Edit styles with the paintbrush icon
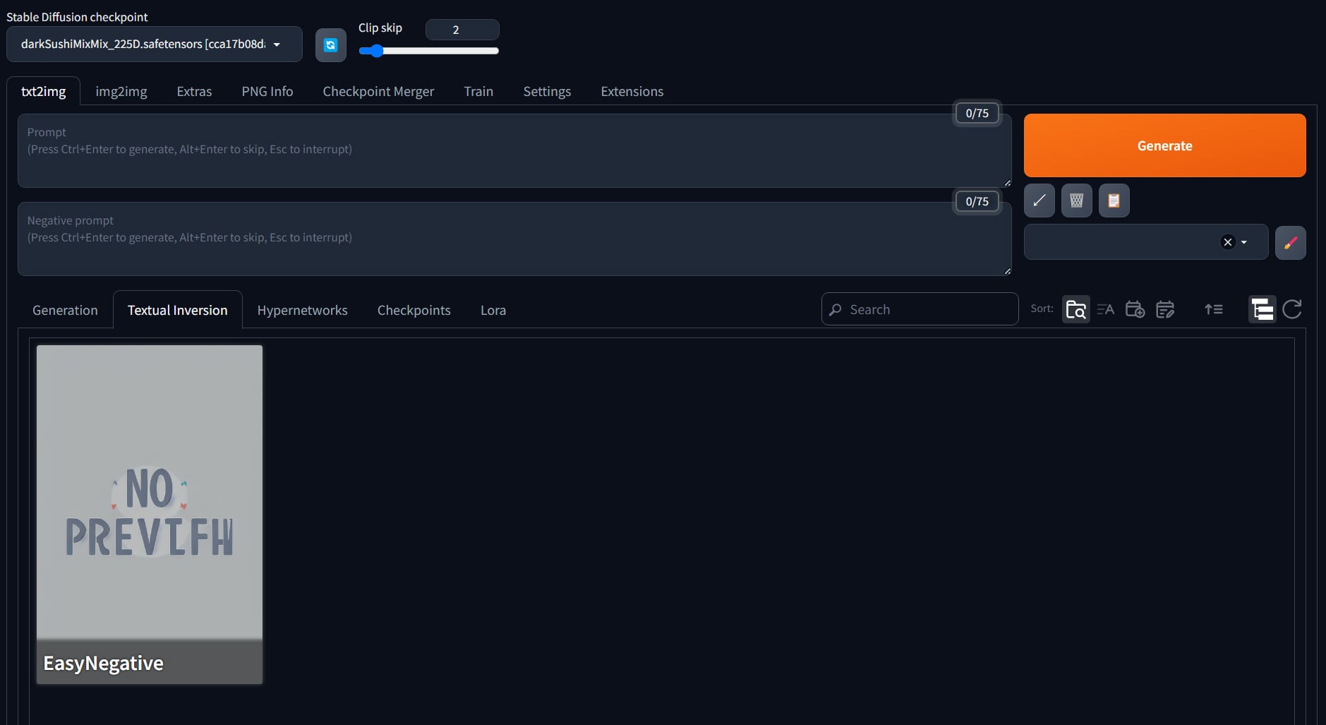The width and height of the screenshot is (1326, 725). 1290,243
